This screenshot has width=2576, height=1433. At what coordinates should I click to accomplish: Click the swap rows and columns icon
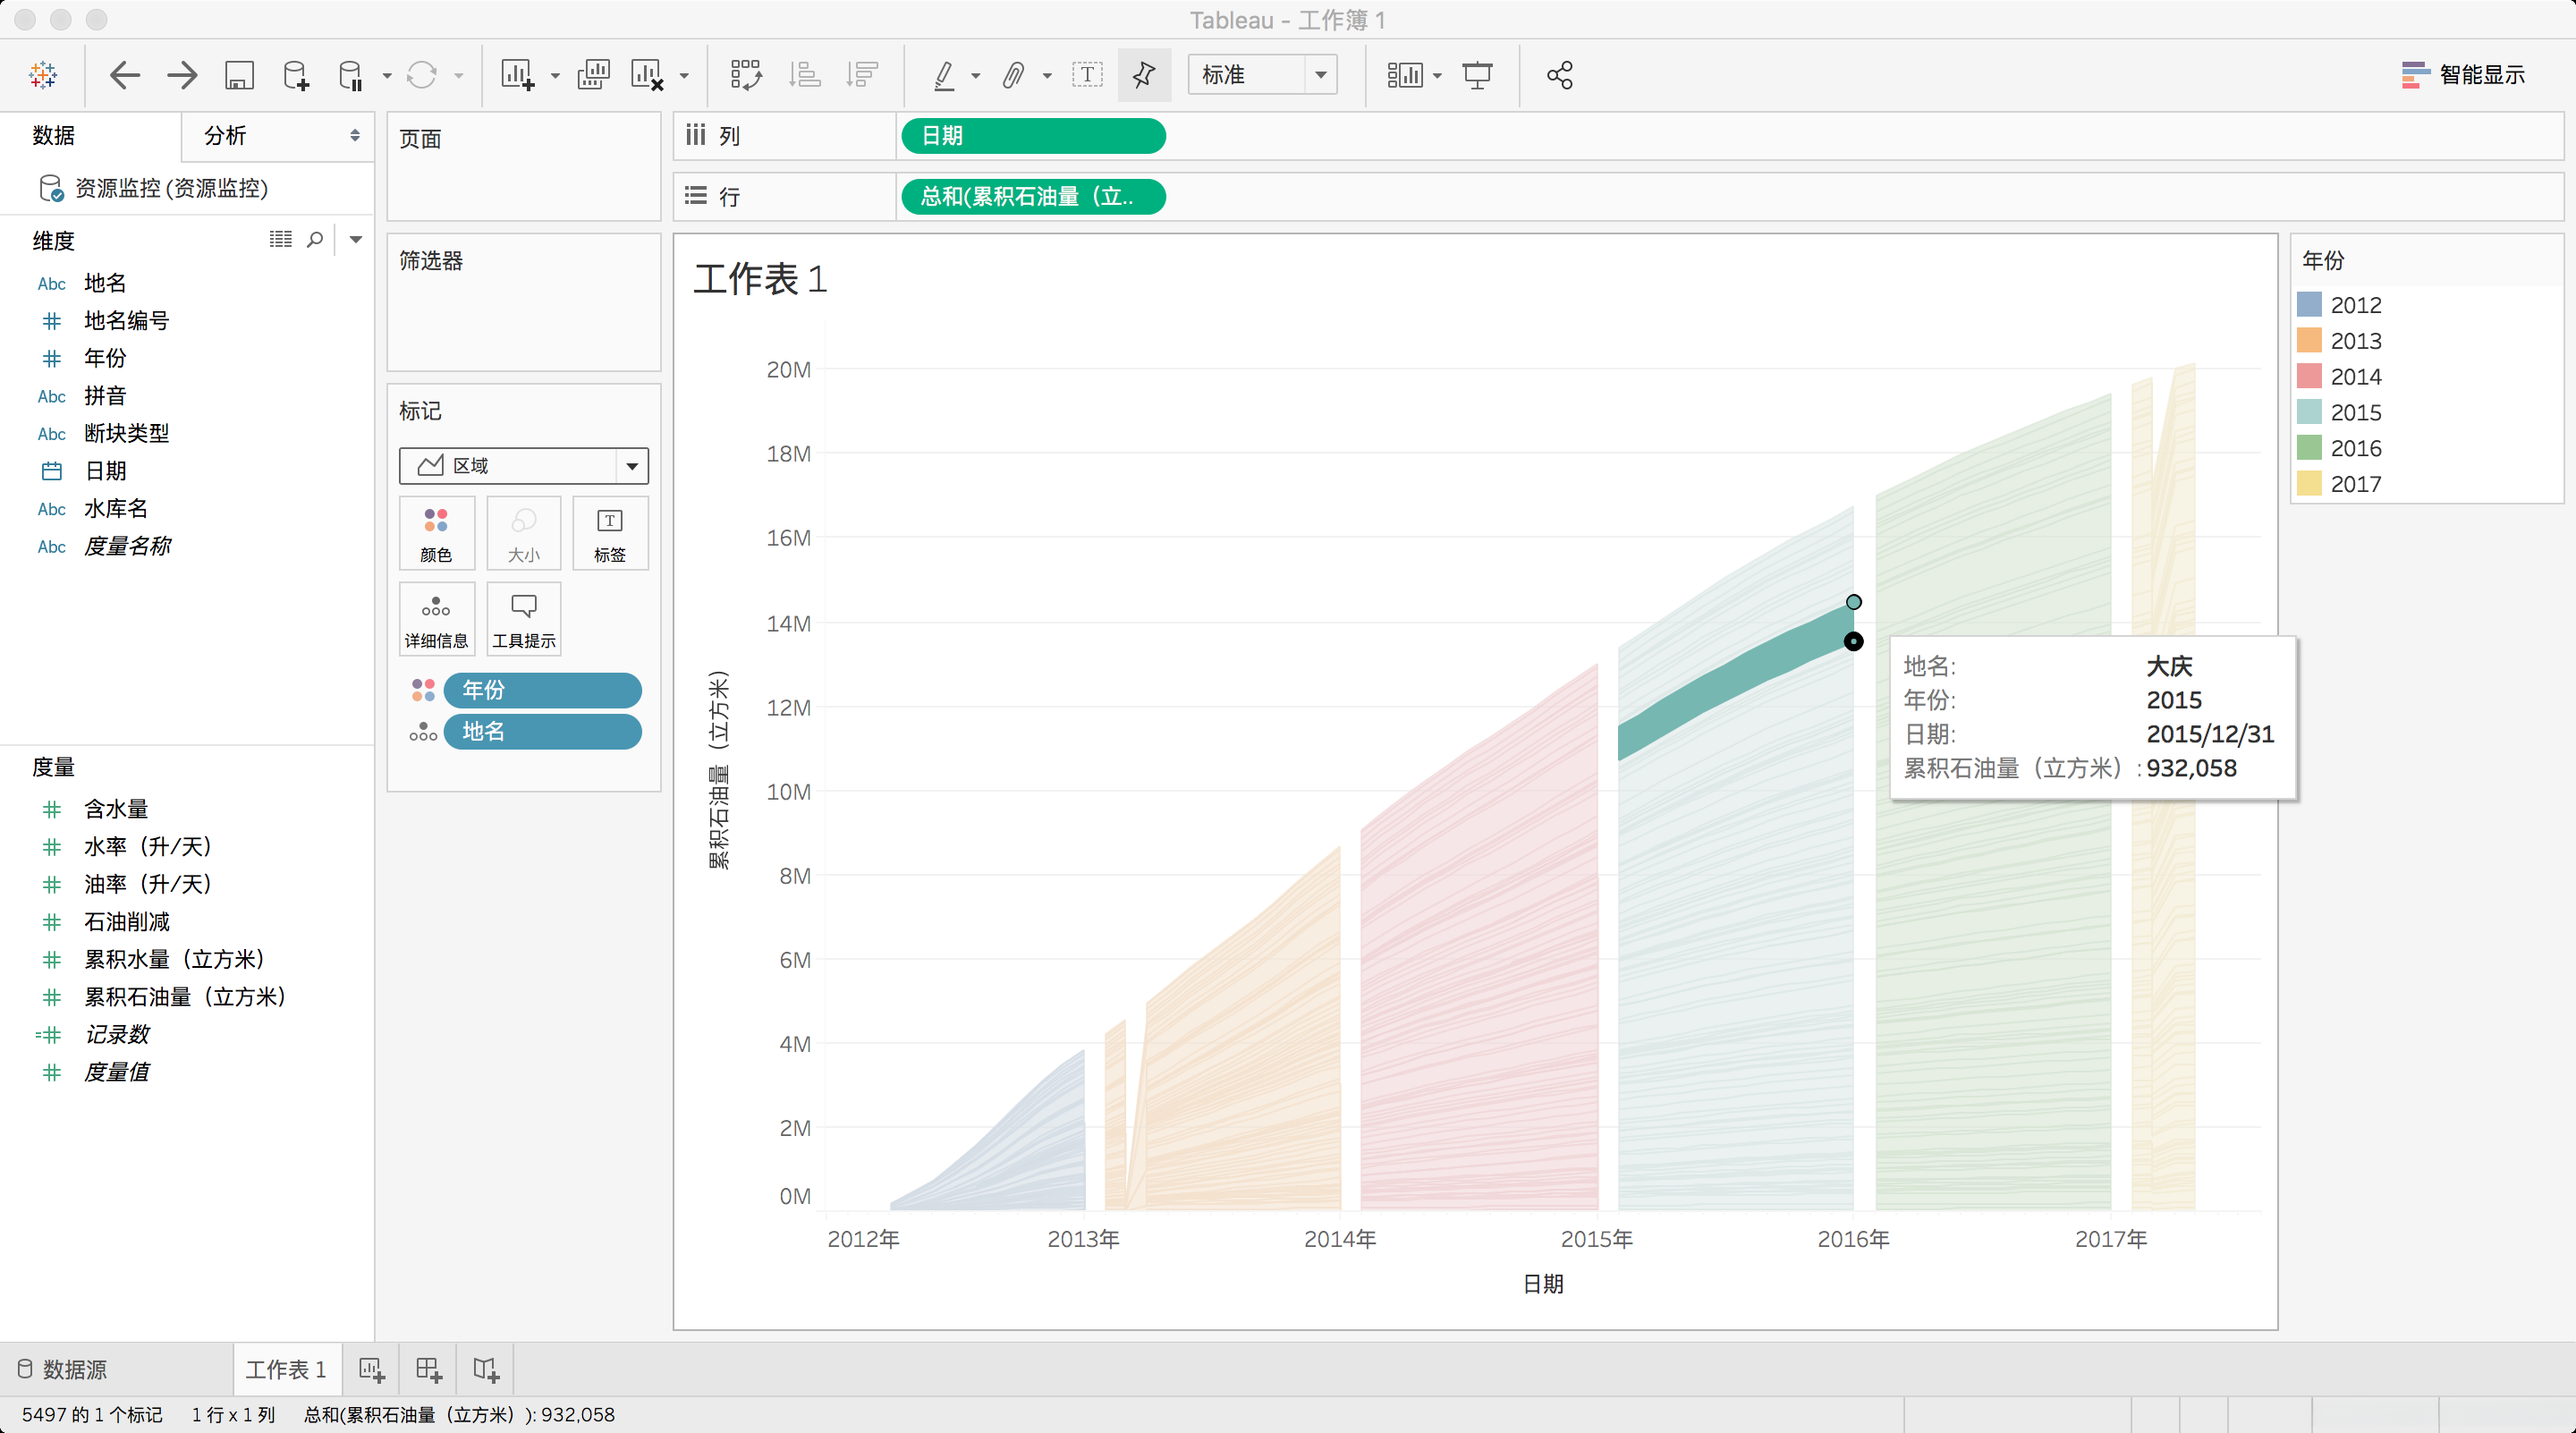click(x=746, y=75)
